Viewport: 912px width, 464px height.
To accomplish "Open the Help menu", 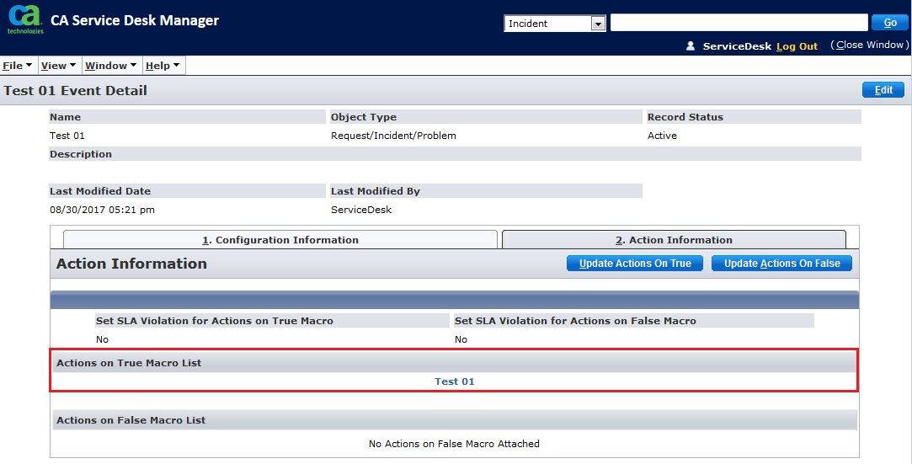I will (x=163, y=66).
